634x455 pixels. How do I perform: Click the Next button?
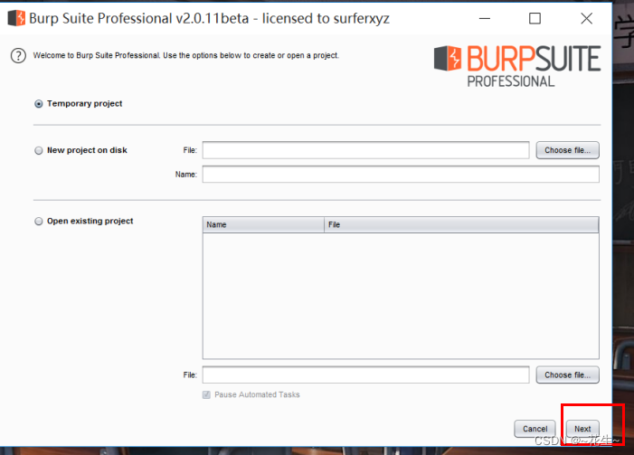pyautogui.click(x=582, y=429)
